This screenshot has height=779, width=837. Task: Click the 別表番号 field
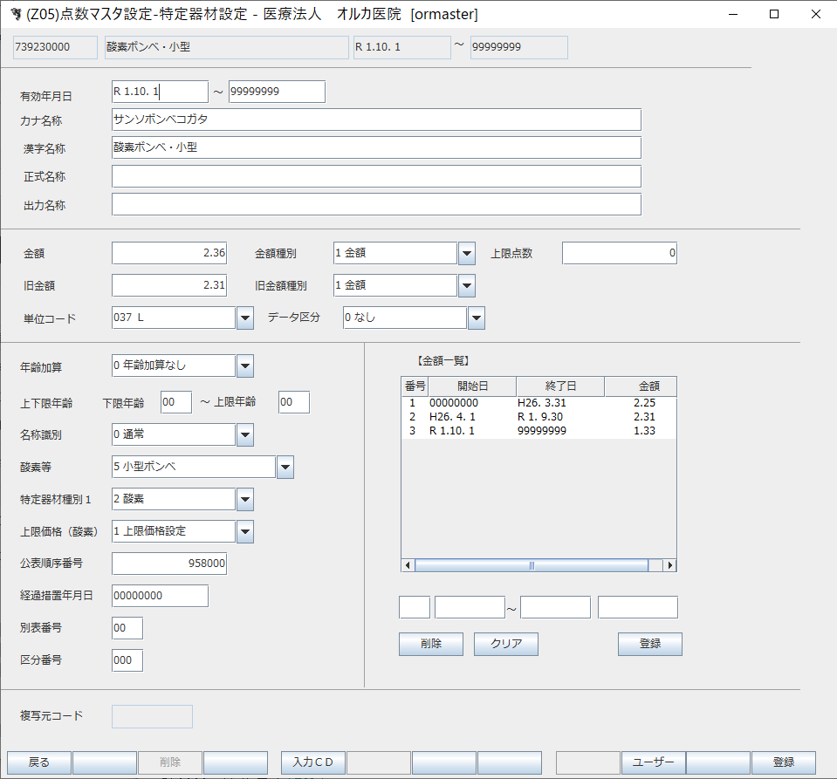(x=127, y=628)
